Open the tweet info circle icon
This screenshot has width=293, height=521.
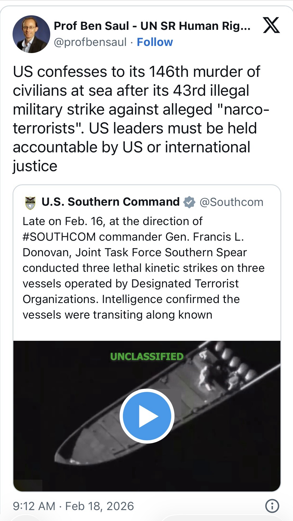click(x=272, y=506)
